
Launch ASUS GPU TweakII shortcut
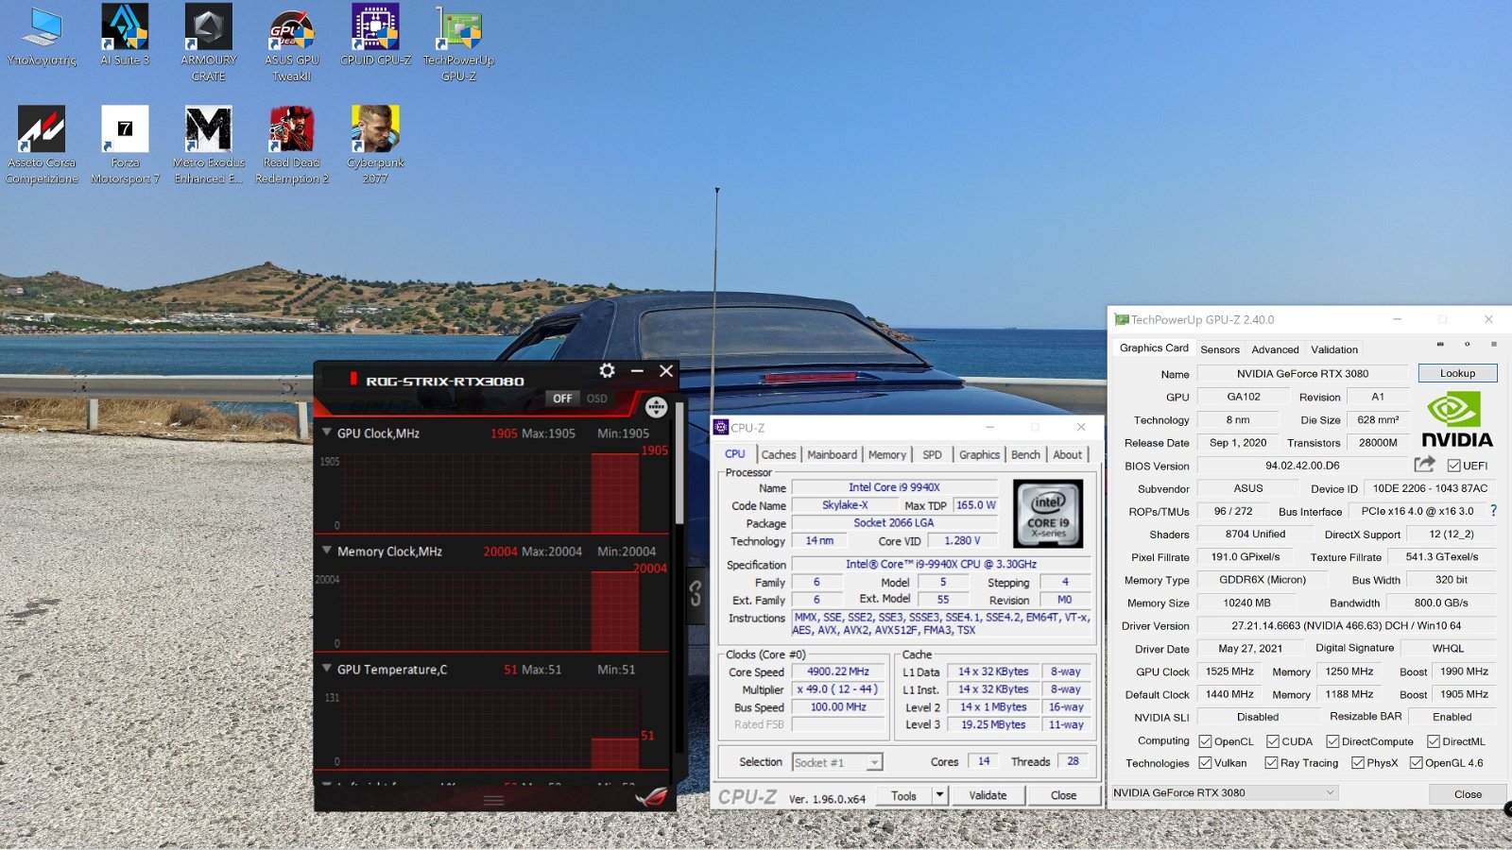[x=291, y=43]
